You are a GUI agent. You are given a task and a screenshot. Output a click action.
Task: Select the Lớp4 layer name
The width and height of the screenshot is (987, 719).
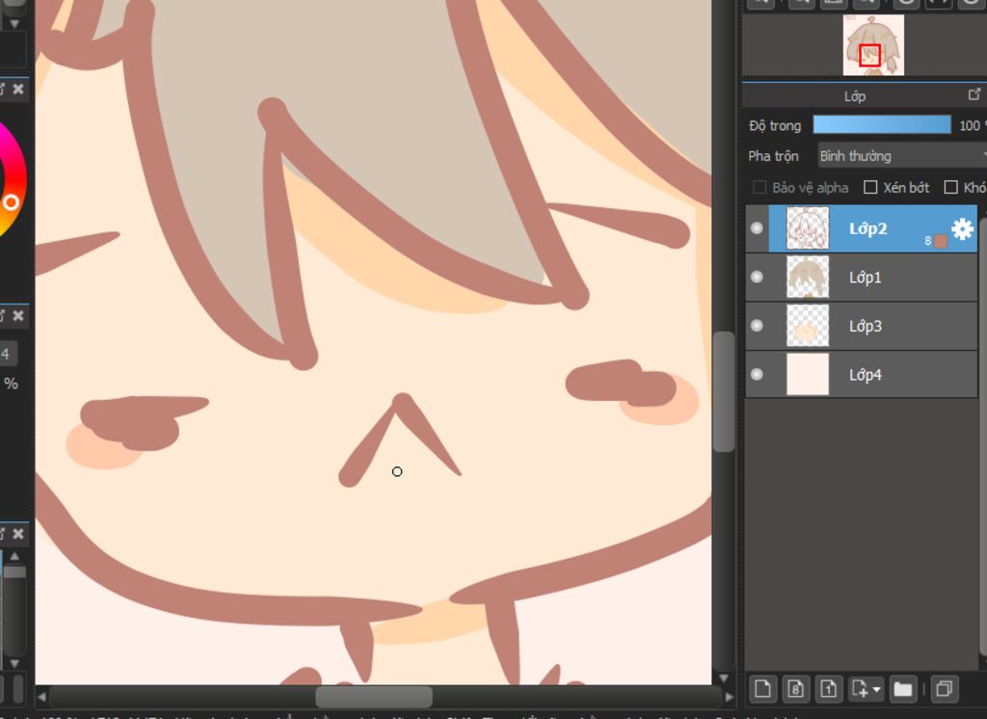pos(865,375)
